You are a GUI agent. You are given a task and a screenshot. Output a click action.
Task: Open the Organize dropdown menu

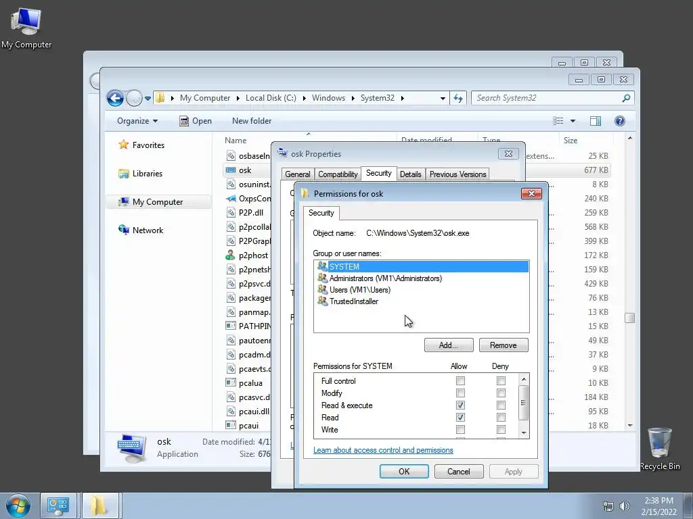tap(137, 121)
